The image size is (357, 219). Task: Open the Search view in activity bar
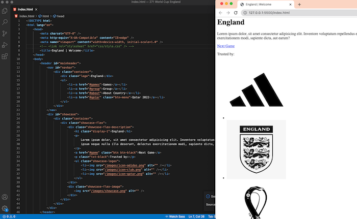5,22
